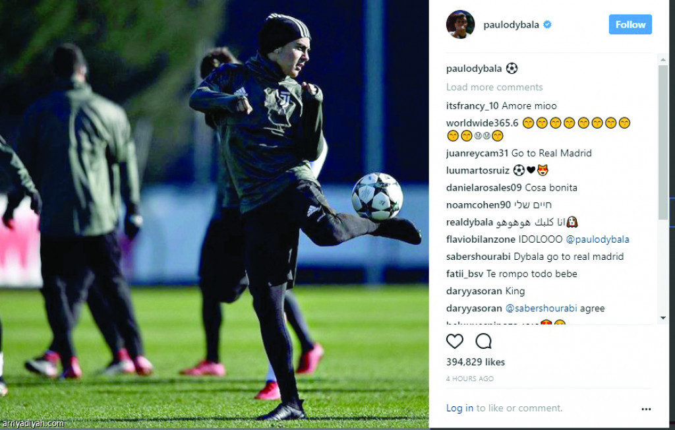Open commenter itsfrancy_10's profile
This screenshot has width=675, height=430.
point(472,106)
